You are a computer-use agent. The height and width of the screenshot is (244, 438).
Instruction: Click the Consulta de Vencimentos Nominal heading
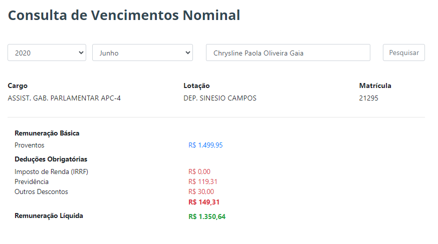coord(124,15)
